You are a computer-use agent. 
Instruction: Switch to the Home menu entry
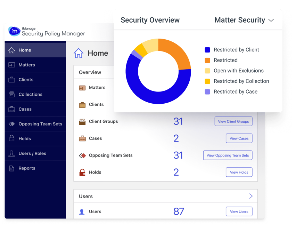25,50
